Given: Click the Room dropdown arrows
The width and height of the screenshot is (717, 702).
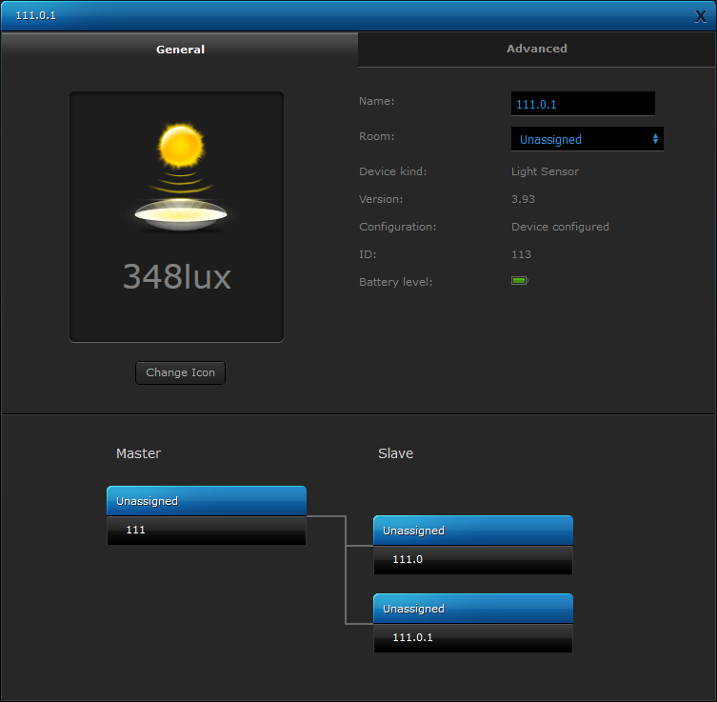Looking at the screenshot, I should click(655, 139).
